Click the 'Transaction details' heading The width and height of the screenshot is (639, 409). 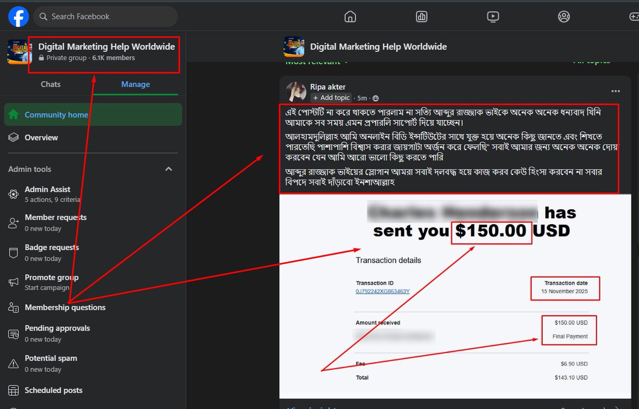389,260
